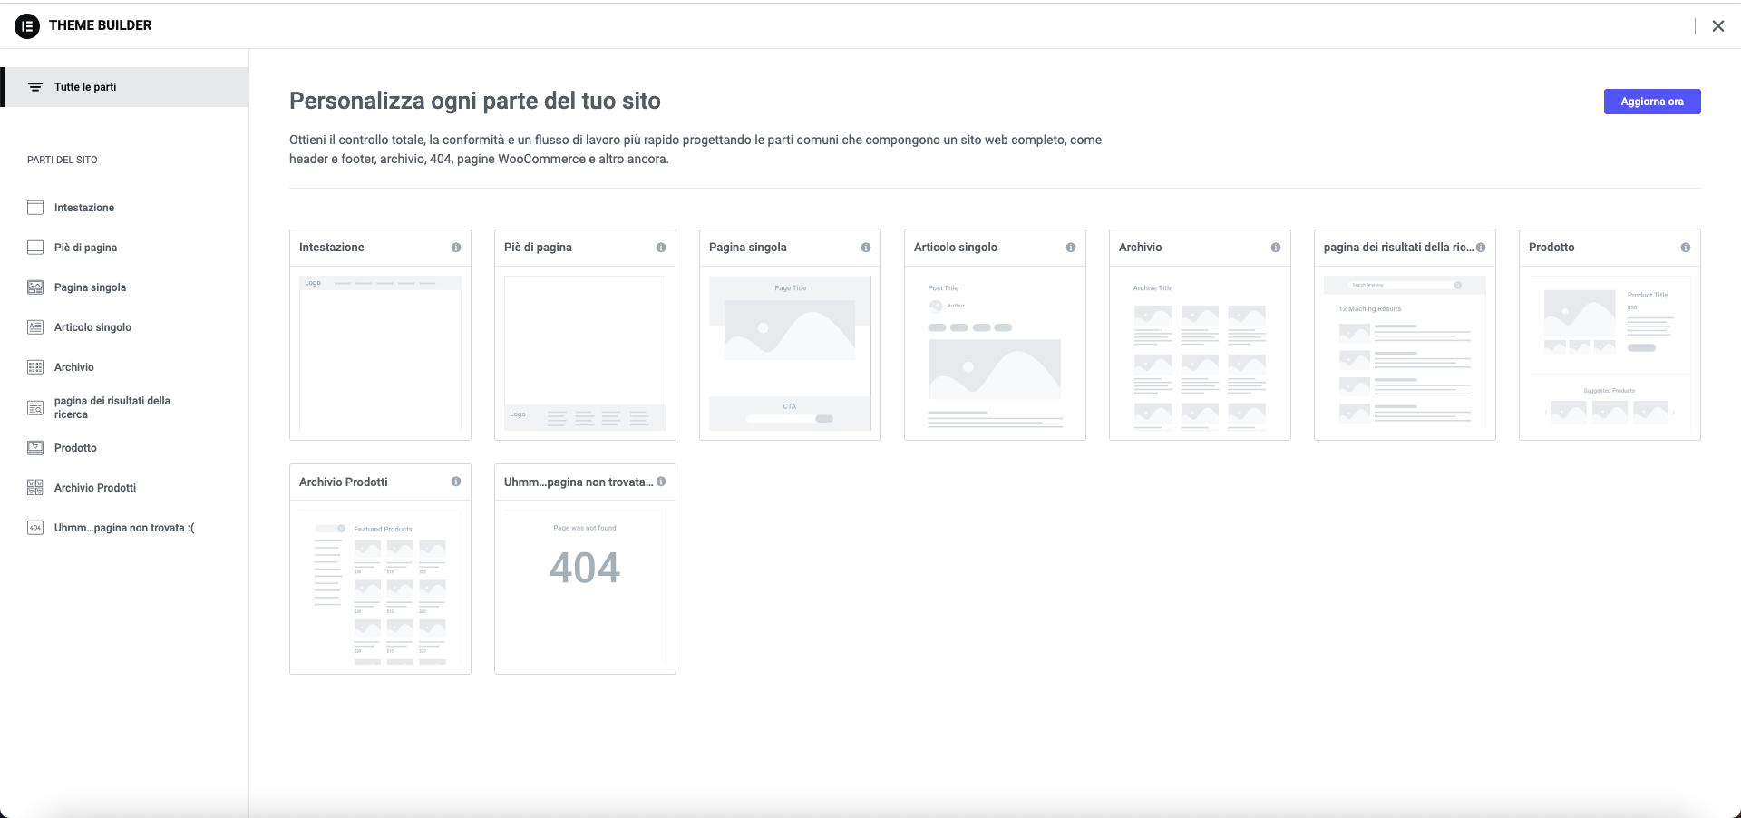1741x818 pixels.
Task: Open the Piè di pagina template thumbnail
Action: tap(585, 353)
